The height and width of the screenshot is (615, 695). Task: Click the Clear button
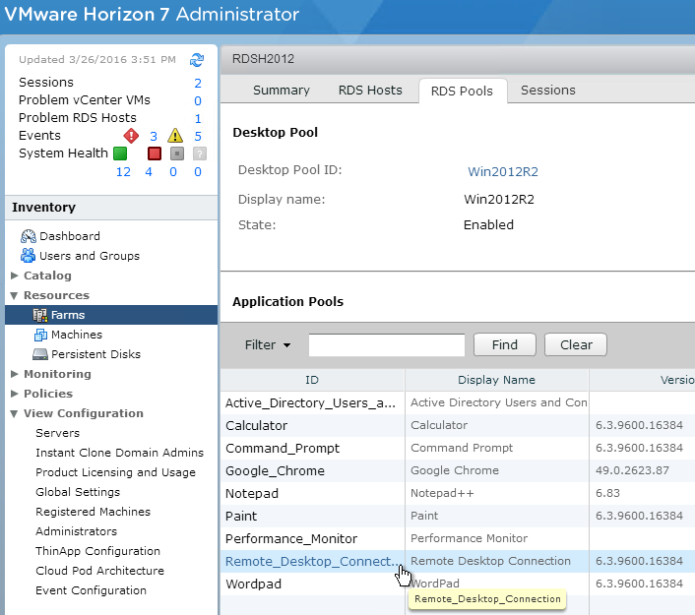point(576,344)
